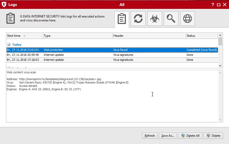The image size is (229, 144).
Task: Sort by Type column header
Action: 78,36
